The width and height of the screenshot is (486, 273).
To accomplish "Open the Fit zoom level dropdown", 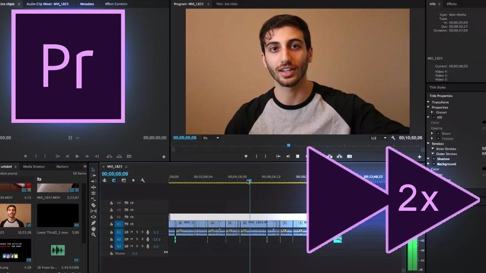I will [211, 138].
